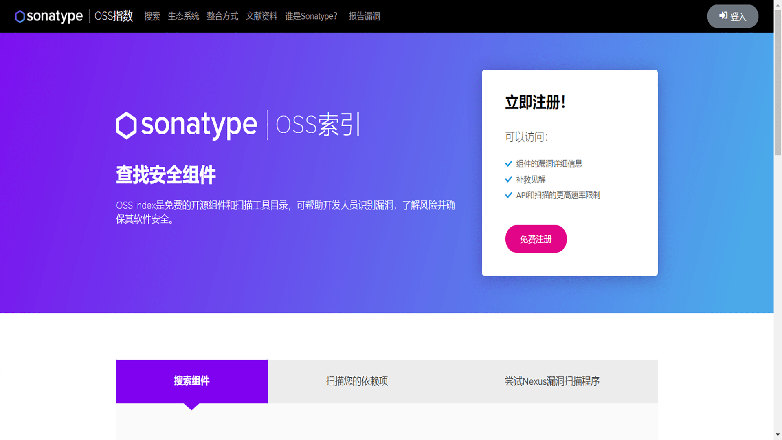
Task: Open the 生态系统 menu item
Action: [183, 16]
